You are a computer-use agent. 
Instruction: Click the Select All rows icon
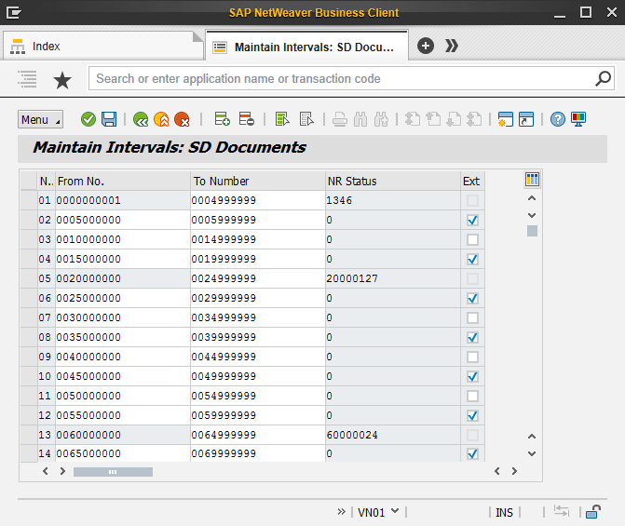(x=282, y=119)
